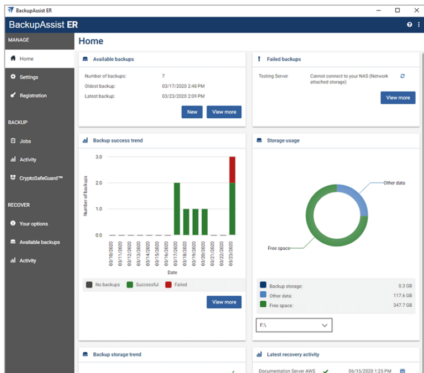Viewport: 424px width, 373px height.
Task: Click the Available backups panel drive icon
Action: (x=85, y=59)
